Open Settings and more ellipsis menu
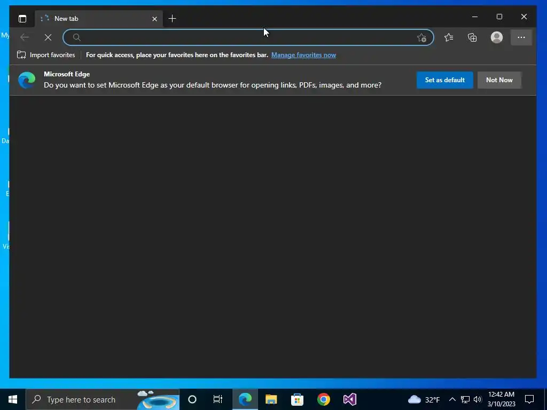The image size is (547, 410). pyautogui.click(x=521, y=37)
